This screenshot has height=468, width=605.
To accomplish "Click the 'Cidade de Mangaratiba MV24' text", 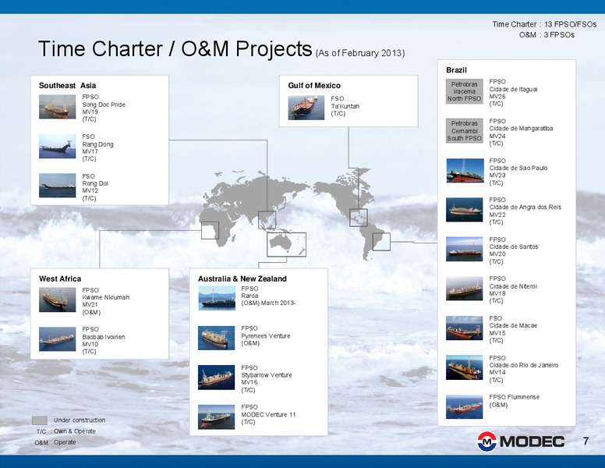I will pyautogui.click(x=521, y=132).
